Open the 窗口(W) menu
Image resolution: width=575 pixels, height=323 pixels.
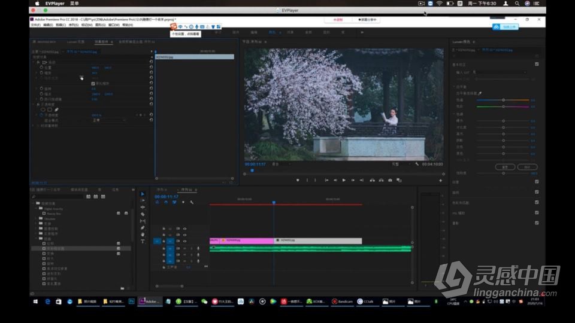pyautogui.click(x=114, y=25)
